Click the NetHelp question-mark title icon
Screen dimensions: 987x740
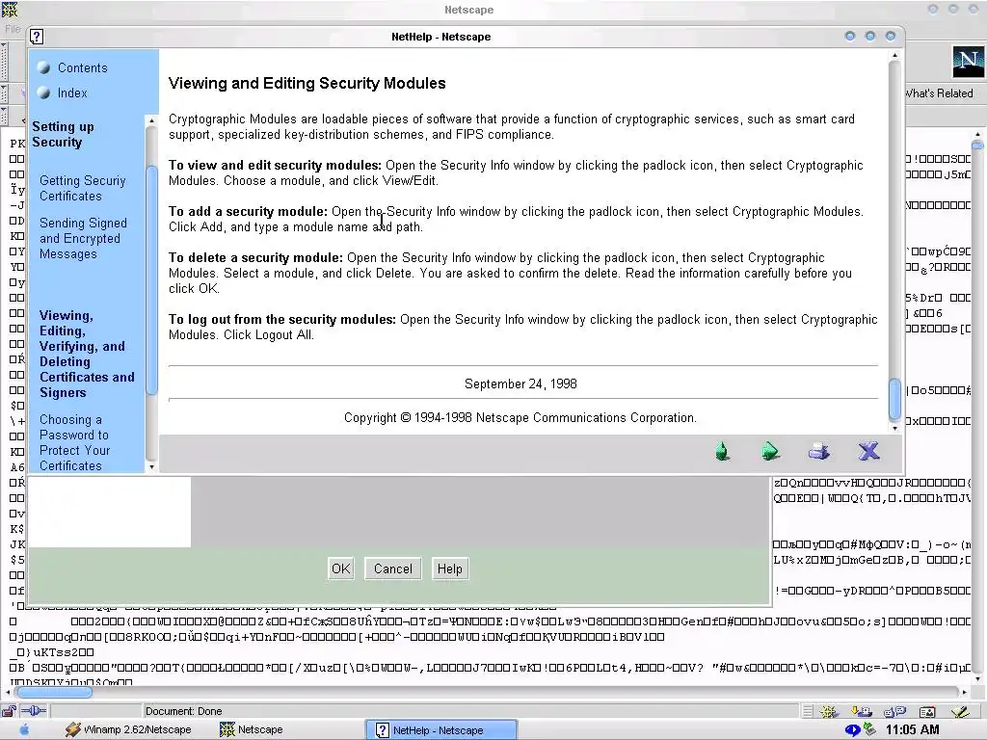(x=37, y=37)
